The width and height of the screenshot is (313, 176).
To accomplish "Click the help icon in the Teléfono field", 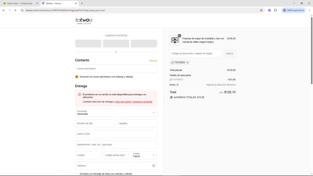I will (x=154, y=166).
